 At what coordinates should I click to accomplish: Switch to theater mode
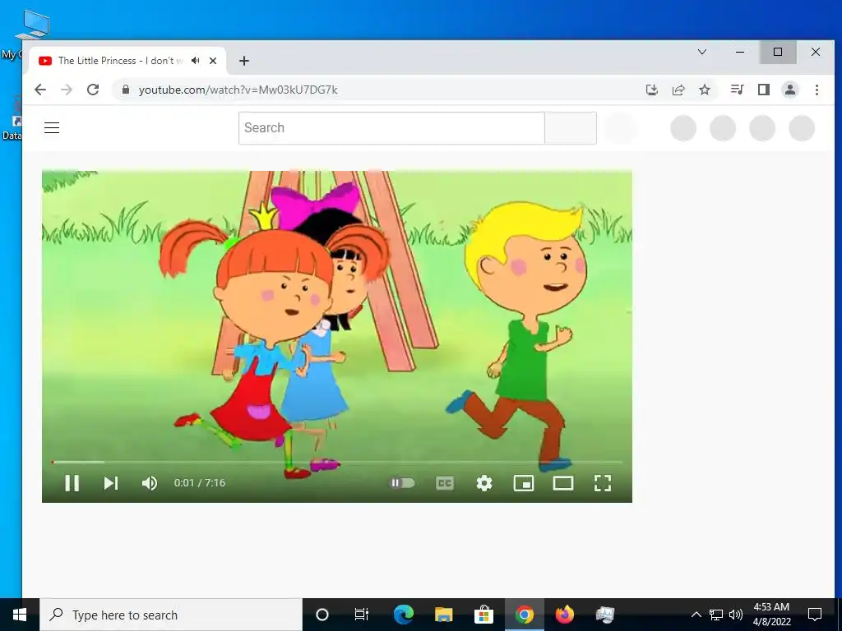pos(563,483)
